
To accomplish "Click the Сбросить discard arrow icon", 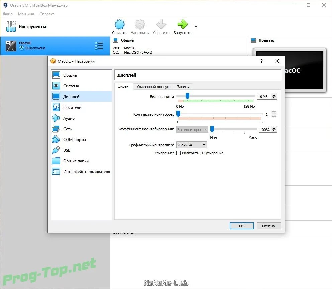I will (x=161, y=24).
